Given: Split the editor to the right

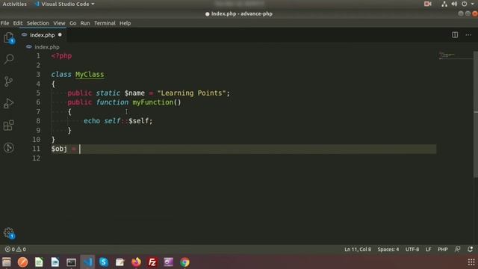Looking at the screenshot, I should pos(455,35).
